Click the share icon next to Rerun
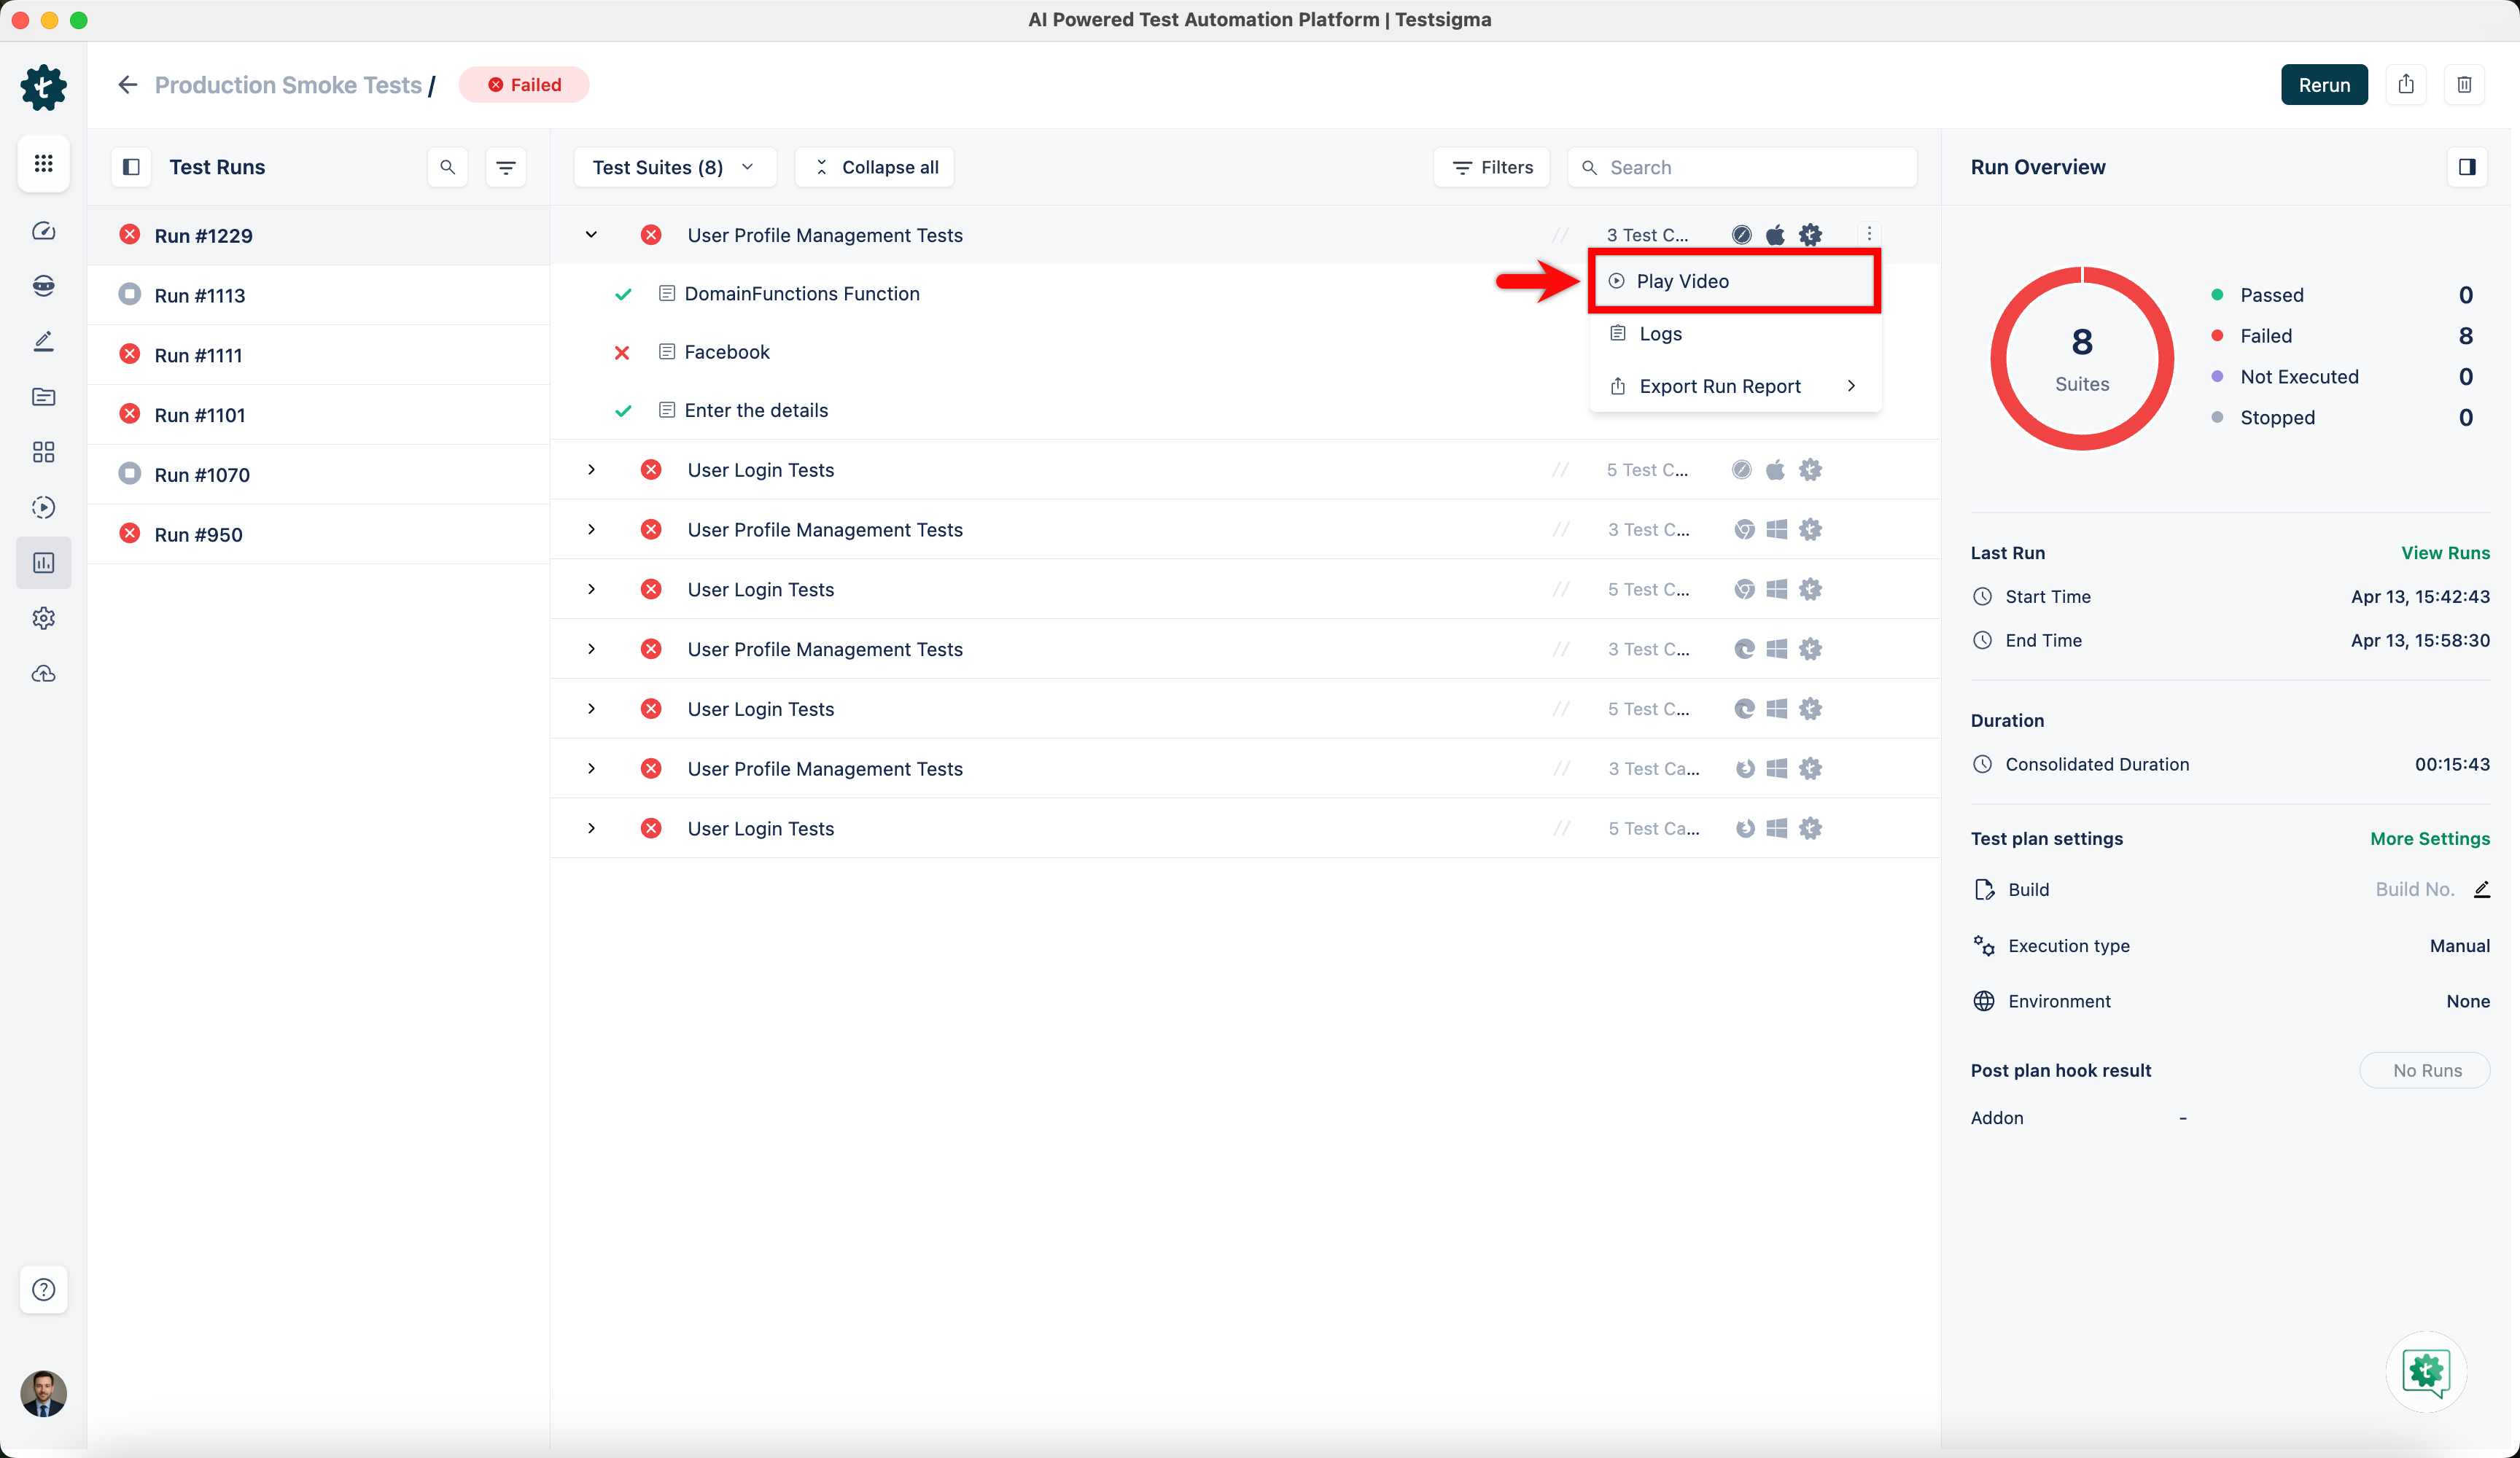 click(x=2405, y=85)
